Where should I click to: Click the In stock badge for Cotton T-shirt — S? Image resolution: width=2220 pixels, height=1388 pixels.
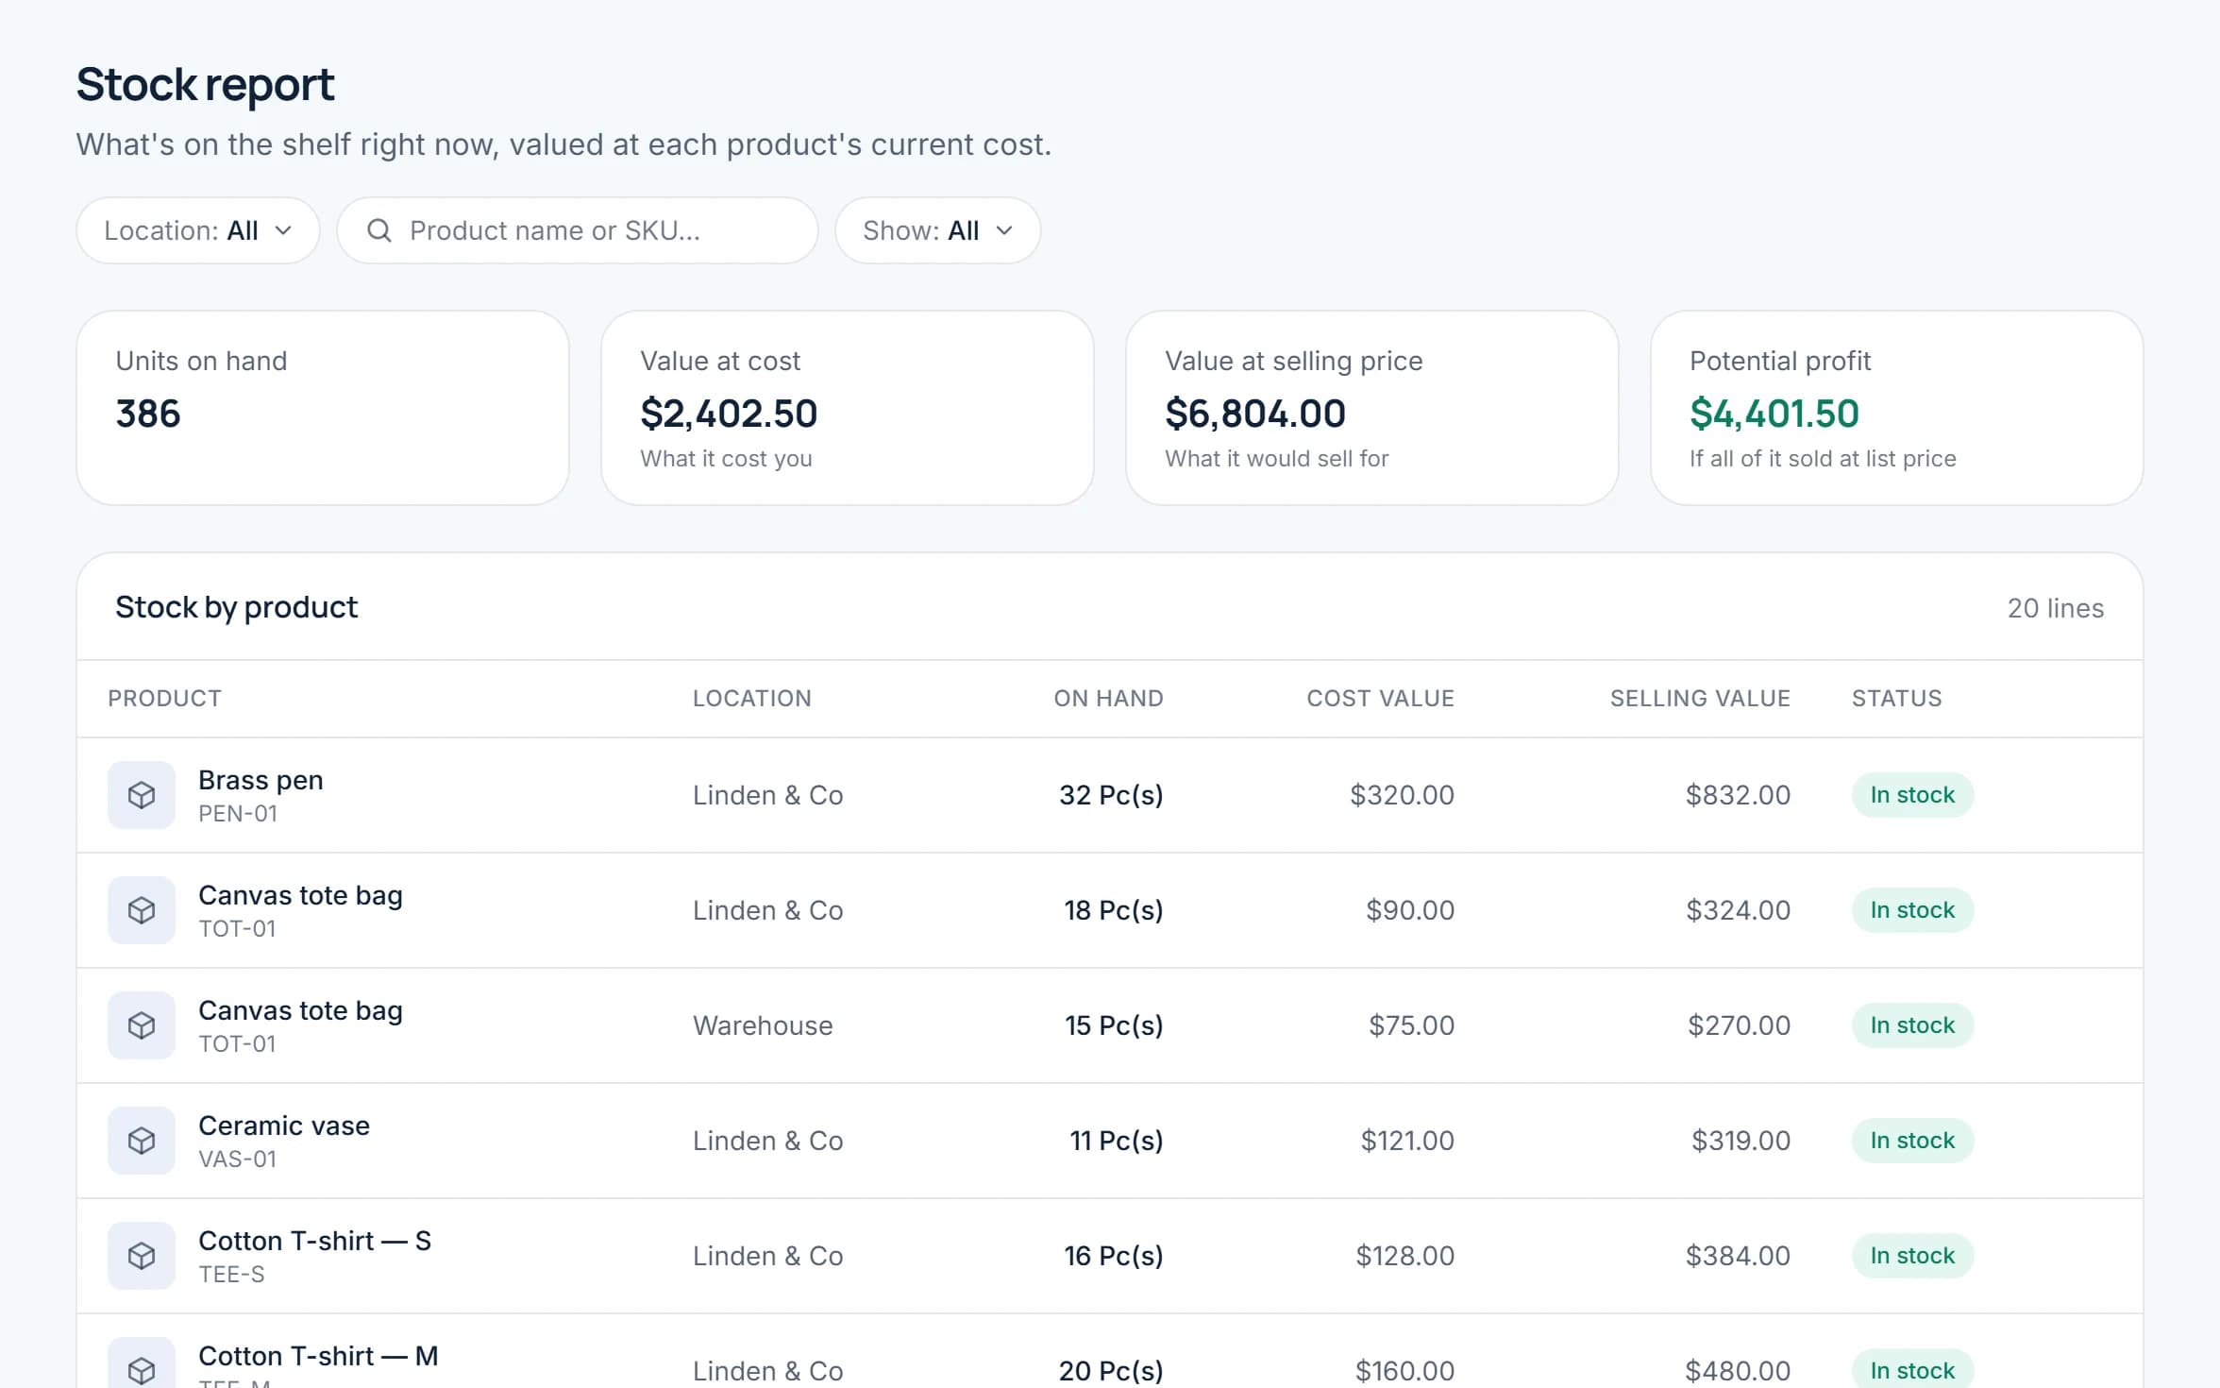(1912, 1256)
